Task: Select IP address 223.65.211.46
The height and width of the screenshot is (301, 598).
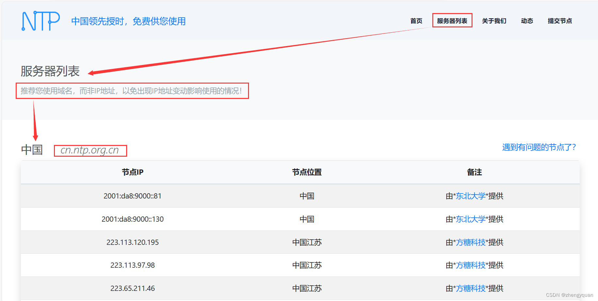Action: [x=132, y=288]
